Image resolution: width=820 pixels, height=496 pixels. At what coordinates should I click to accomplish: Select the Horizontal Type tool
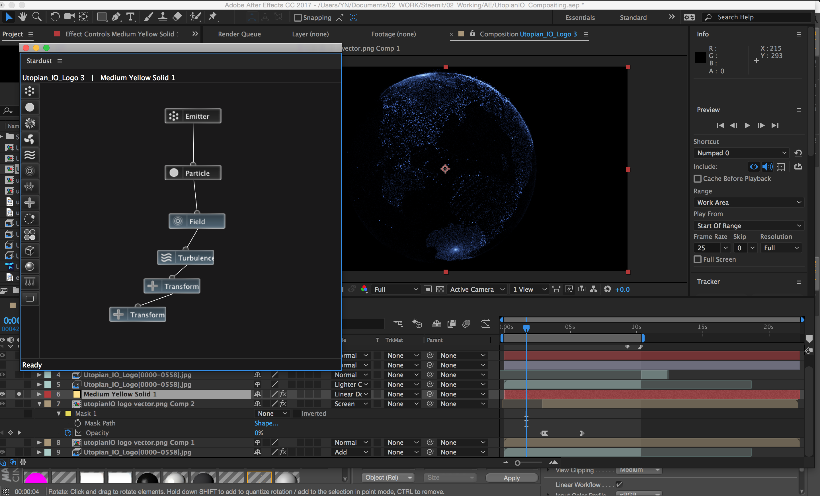[131, 16]
